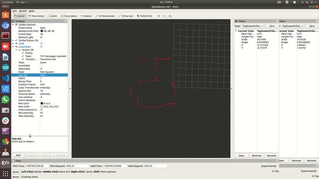Expand the Global Status: Ok node
Image resolution: width=319 pixels, height=179 pixels.
tap(13, 40)
